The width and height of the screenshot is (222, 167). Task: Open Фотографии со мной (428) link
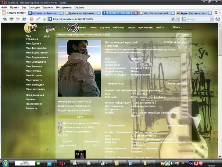tap(75, 101)
